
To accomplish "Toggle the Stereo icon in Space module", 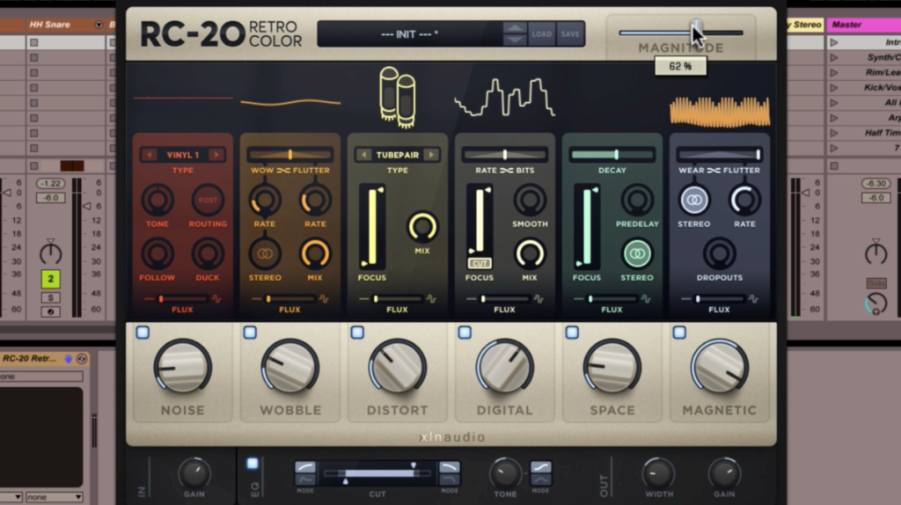I will tap(637, 254).
